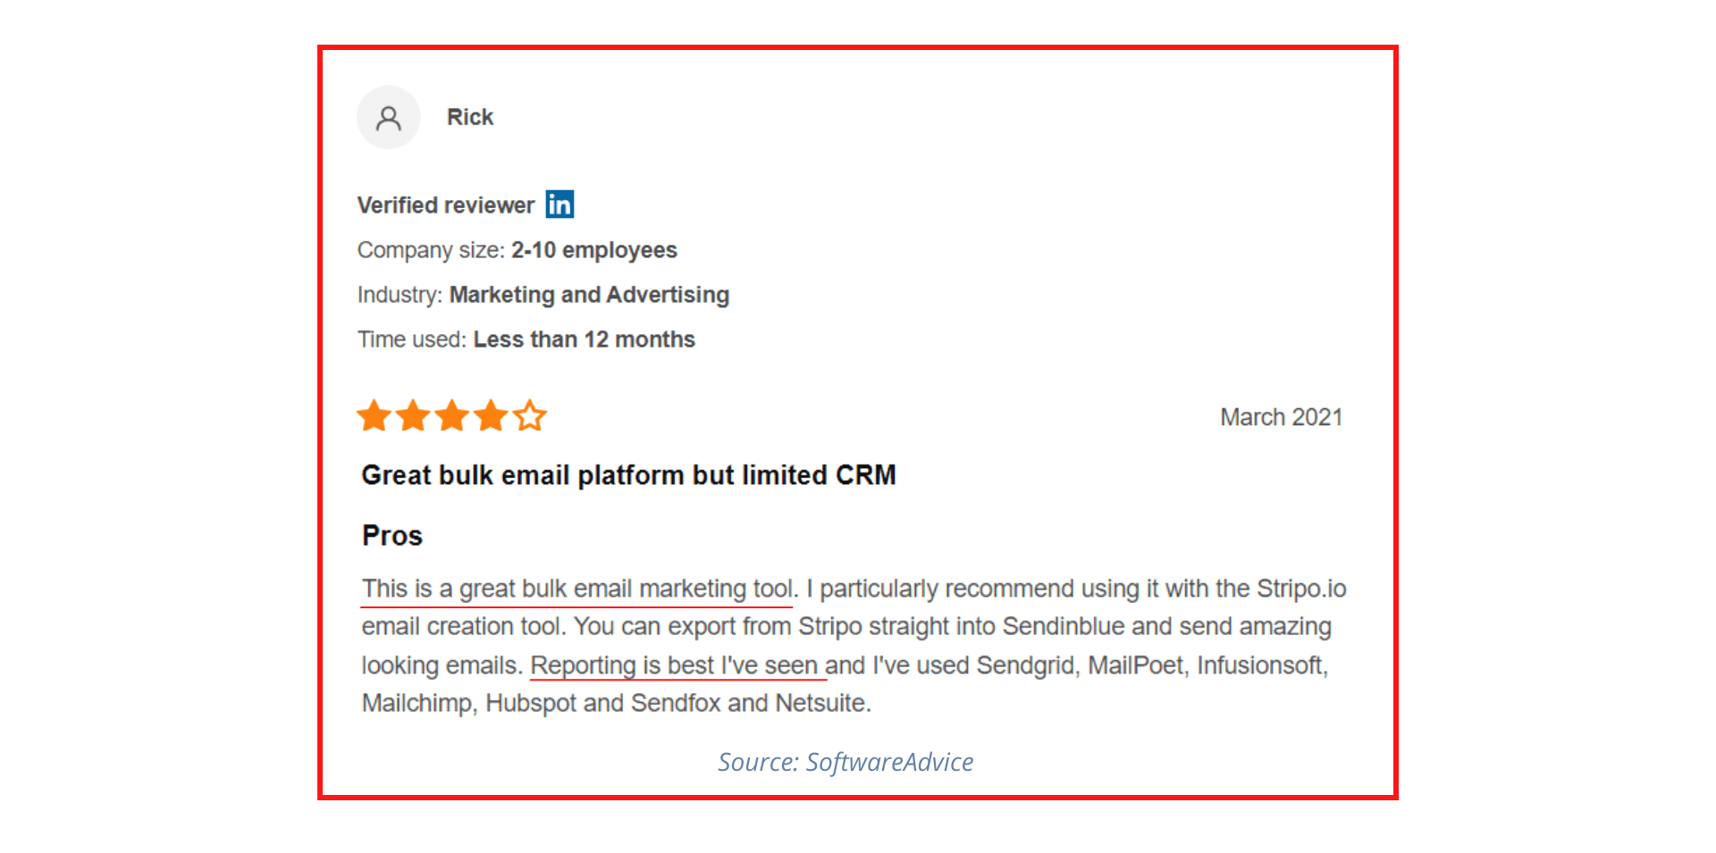Click the fourth filled rating star
Viewport: 1716px width, 853px height.
(492, 415)
